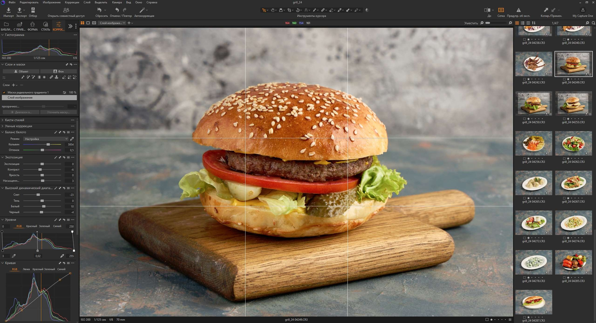
Task: Select the grill_24 04285.CR3 thumbnail
Action: pos(573,262)
